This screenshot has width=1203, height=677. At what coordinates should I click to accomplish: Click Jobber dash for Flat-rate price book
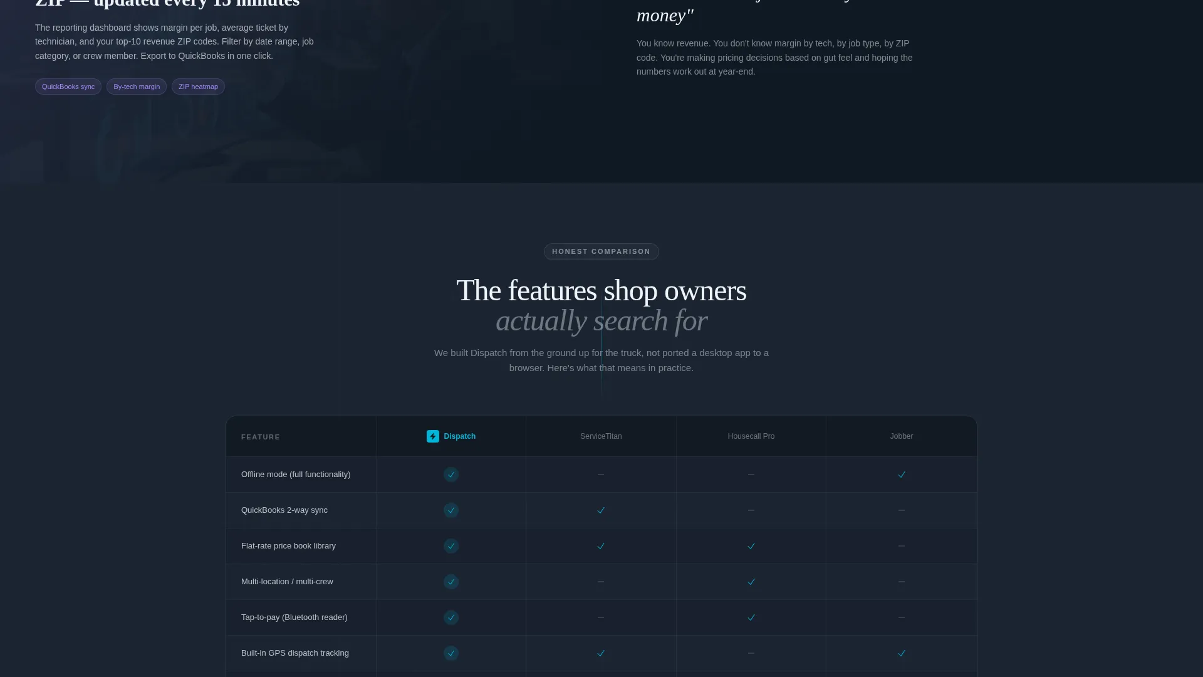tap(902, 546)
